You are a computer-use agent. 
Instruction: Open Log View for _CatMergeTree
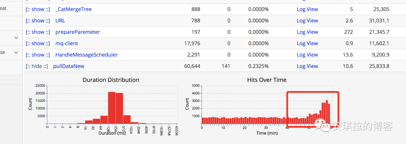[x=308, y=9]
